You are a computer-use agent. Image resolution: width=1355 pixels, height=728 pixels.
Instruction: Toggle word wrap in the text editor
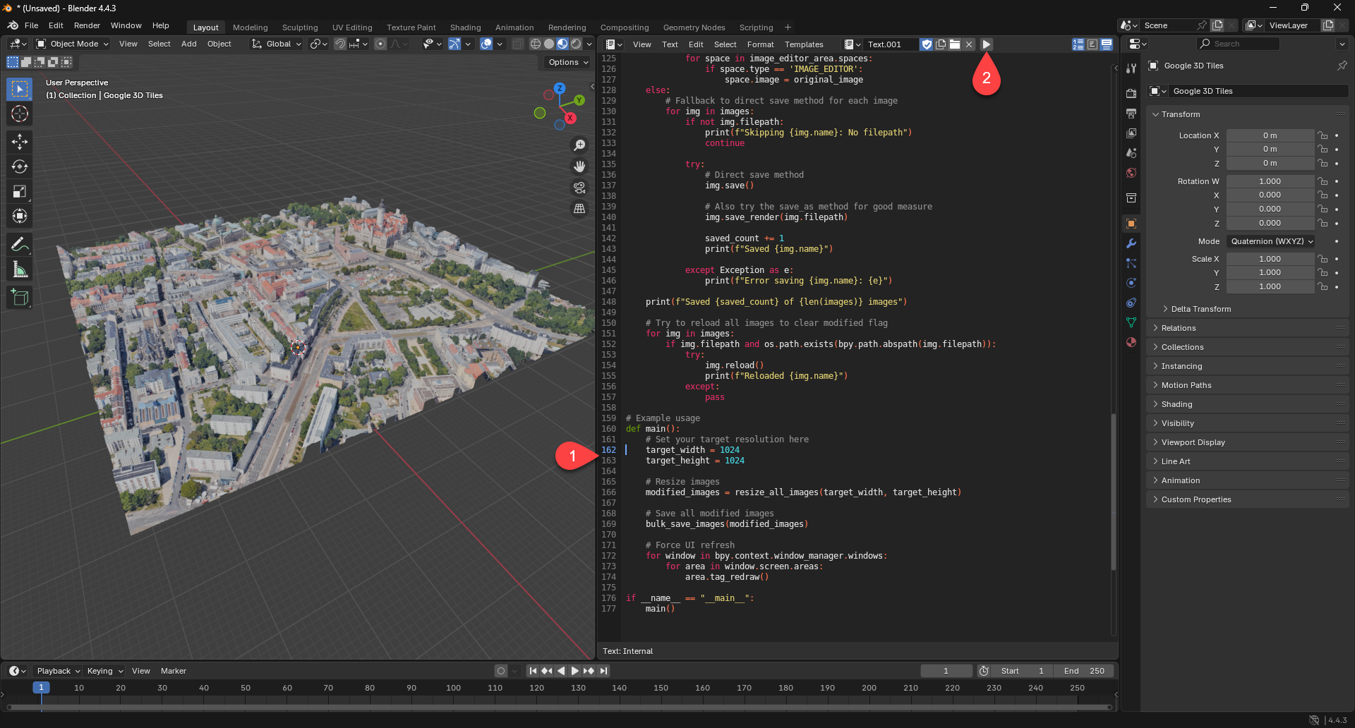[1092, 44]
